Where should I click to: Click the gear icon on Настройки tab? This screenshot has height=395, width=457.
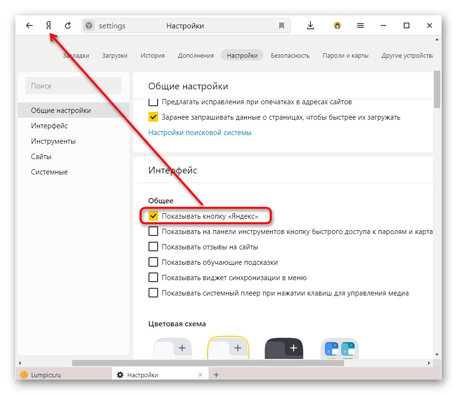pyautogui.click(x=120, y=375)
